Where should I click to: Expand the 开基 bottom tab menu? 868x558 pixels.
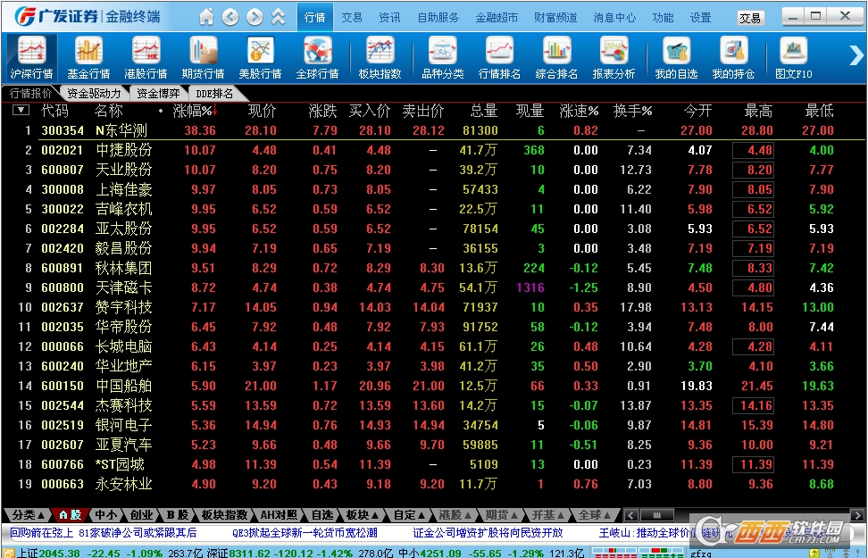coord(548,515)
